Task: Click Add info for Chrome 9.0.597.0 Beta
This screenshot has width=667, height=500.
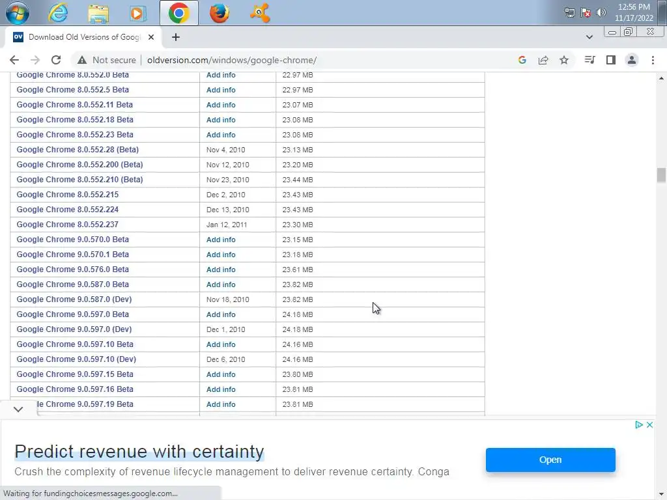Action: (221, 314)
